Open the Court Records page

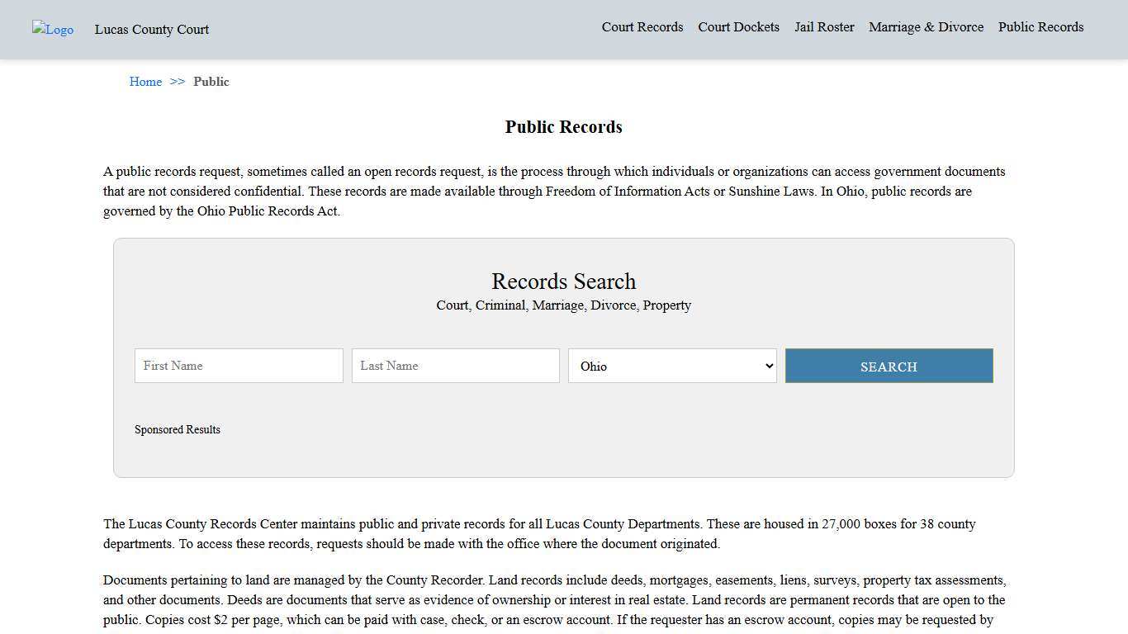(642, 27)
